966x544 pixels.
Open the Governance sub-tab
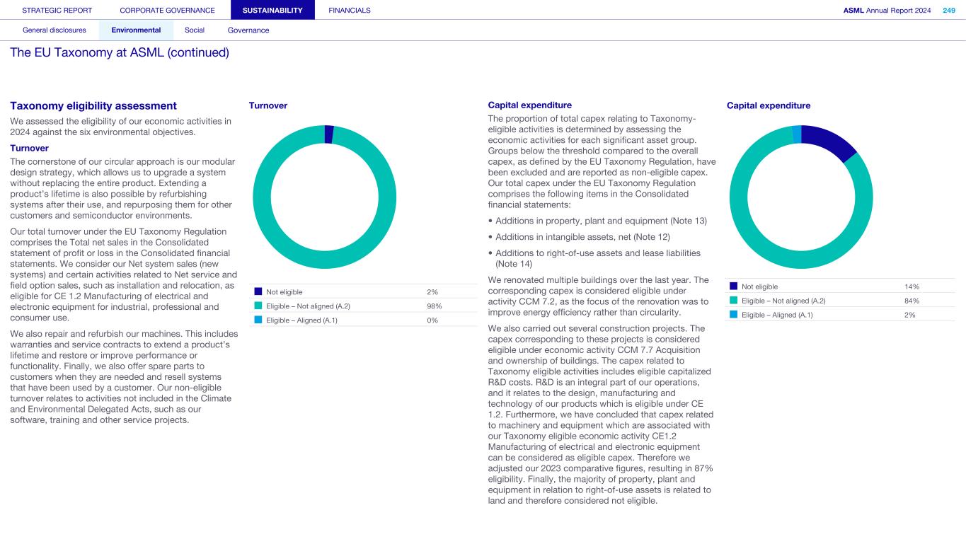point(248,30)
